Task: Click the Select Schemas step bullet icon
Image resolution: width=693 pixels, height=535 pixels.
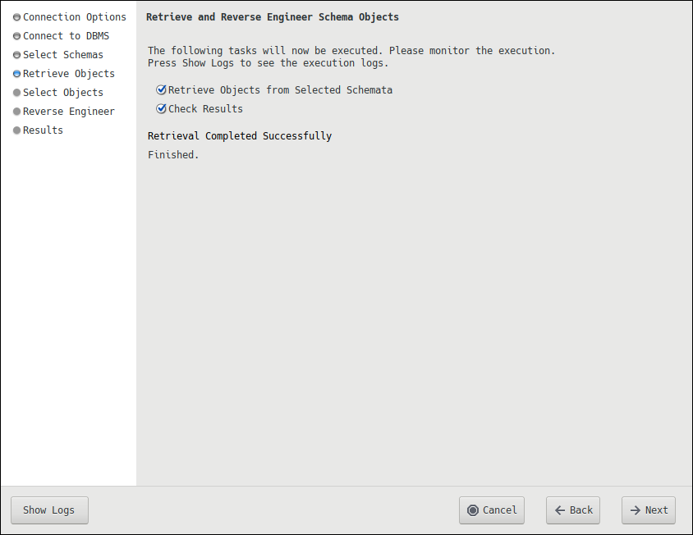Action: (x=16, y=55)
